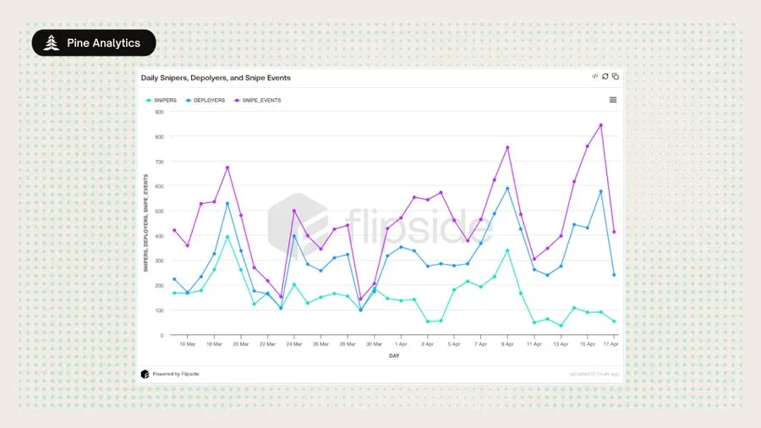Click the embed code icon

[594, 76]
